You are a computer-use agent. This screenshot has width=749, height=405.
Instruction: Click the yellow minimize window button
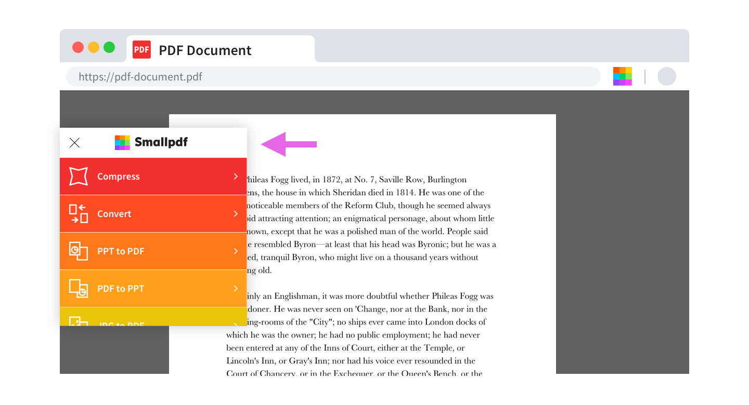coord(94,47)
